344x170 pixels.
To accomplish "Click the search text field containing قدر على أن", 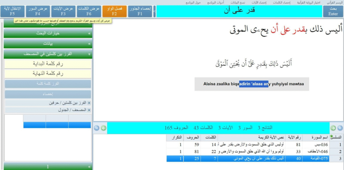I will click(239, 11).
